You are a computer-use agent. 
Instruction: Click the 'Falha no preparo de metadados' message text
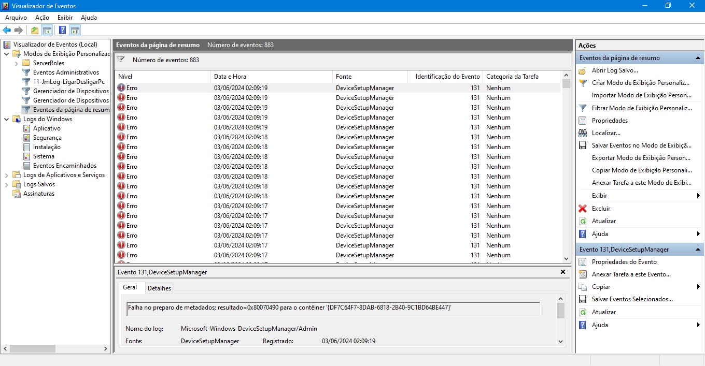(289, 308)
